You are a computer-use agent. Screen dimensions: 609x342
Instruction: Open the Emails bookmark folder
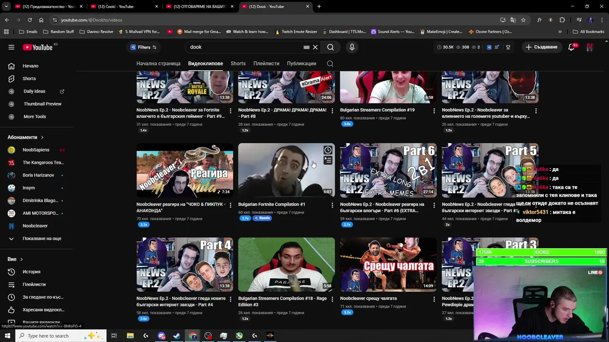click(28, 32)
